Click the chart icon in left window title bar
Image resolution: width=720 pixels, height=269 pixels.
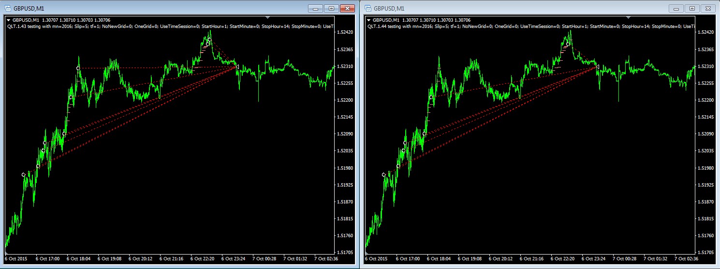(7, 8)
